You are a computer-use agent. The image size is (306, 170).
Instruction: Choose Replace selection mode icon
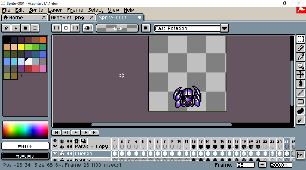(x=56, y=28)
